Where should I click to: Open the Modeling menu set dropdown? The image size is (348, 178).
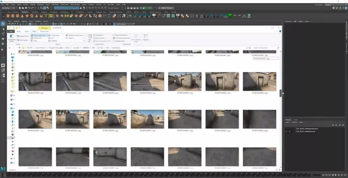[x=8, y=8]
